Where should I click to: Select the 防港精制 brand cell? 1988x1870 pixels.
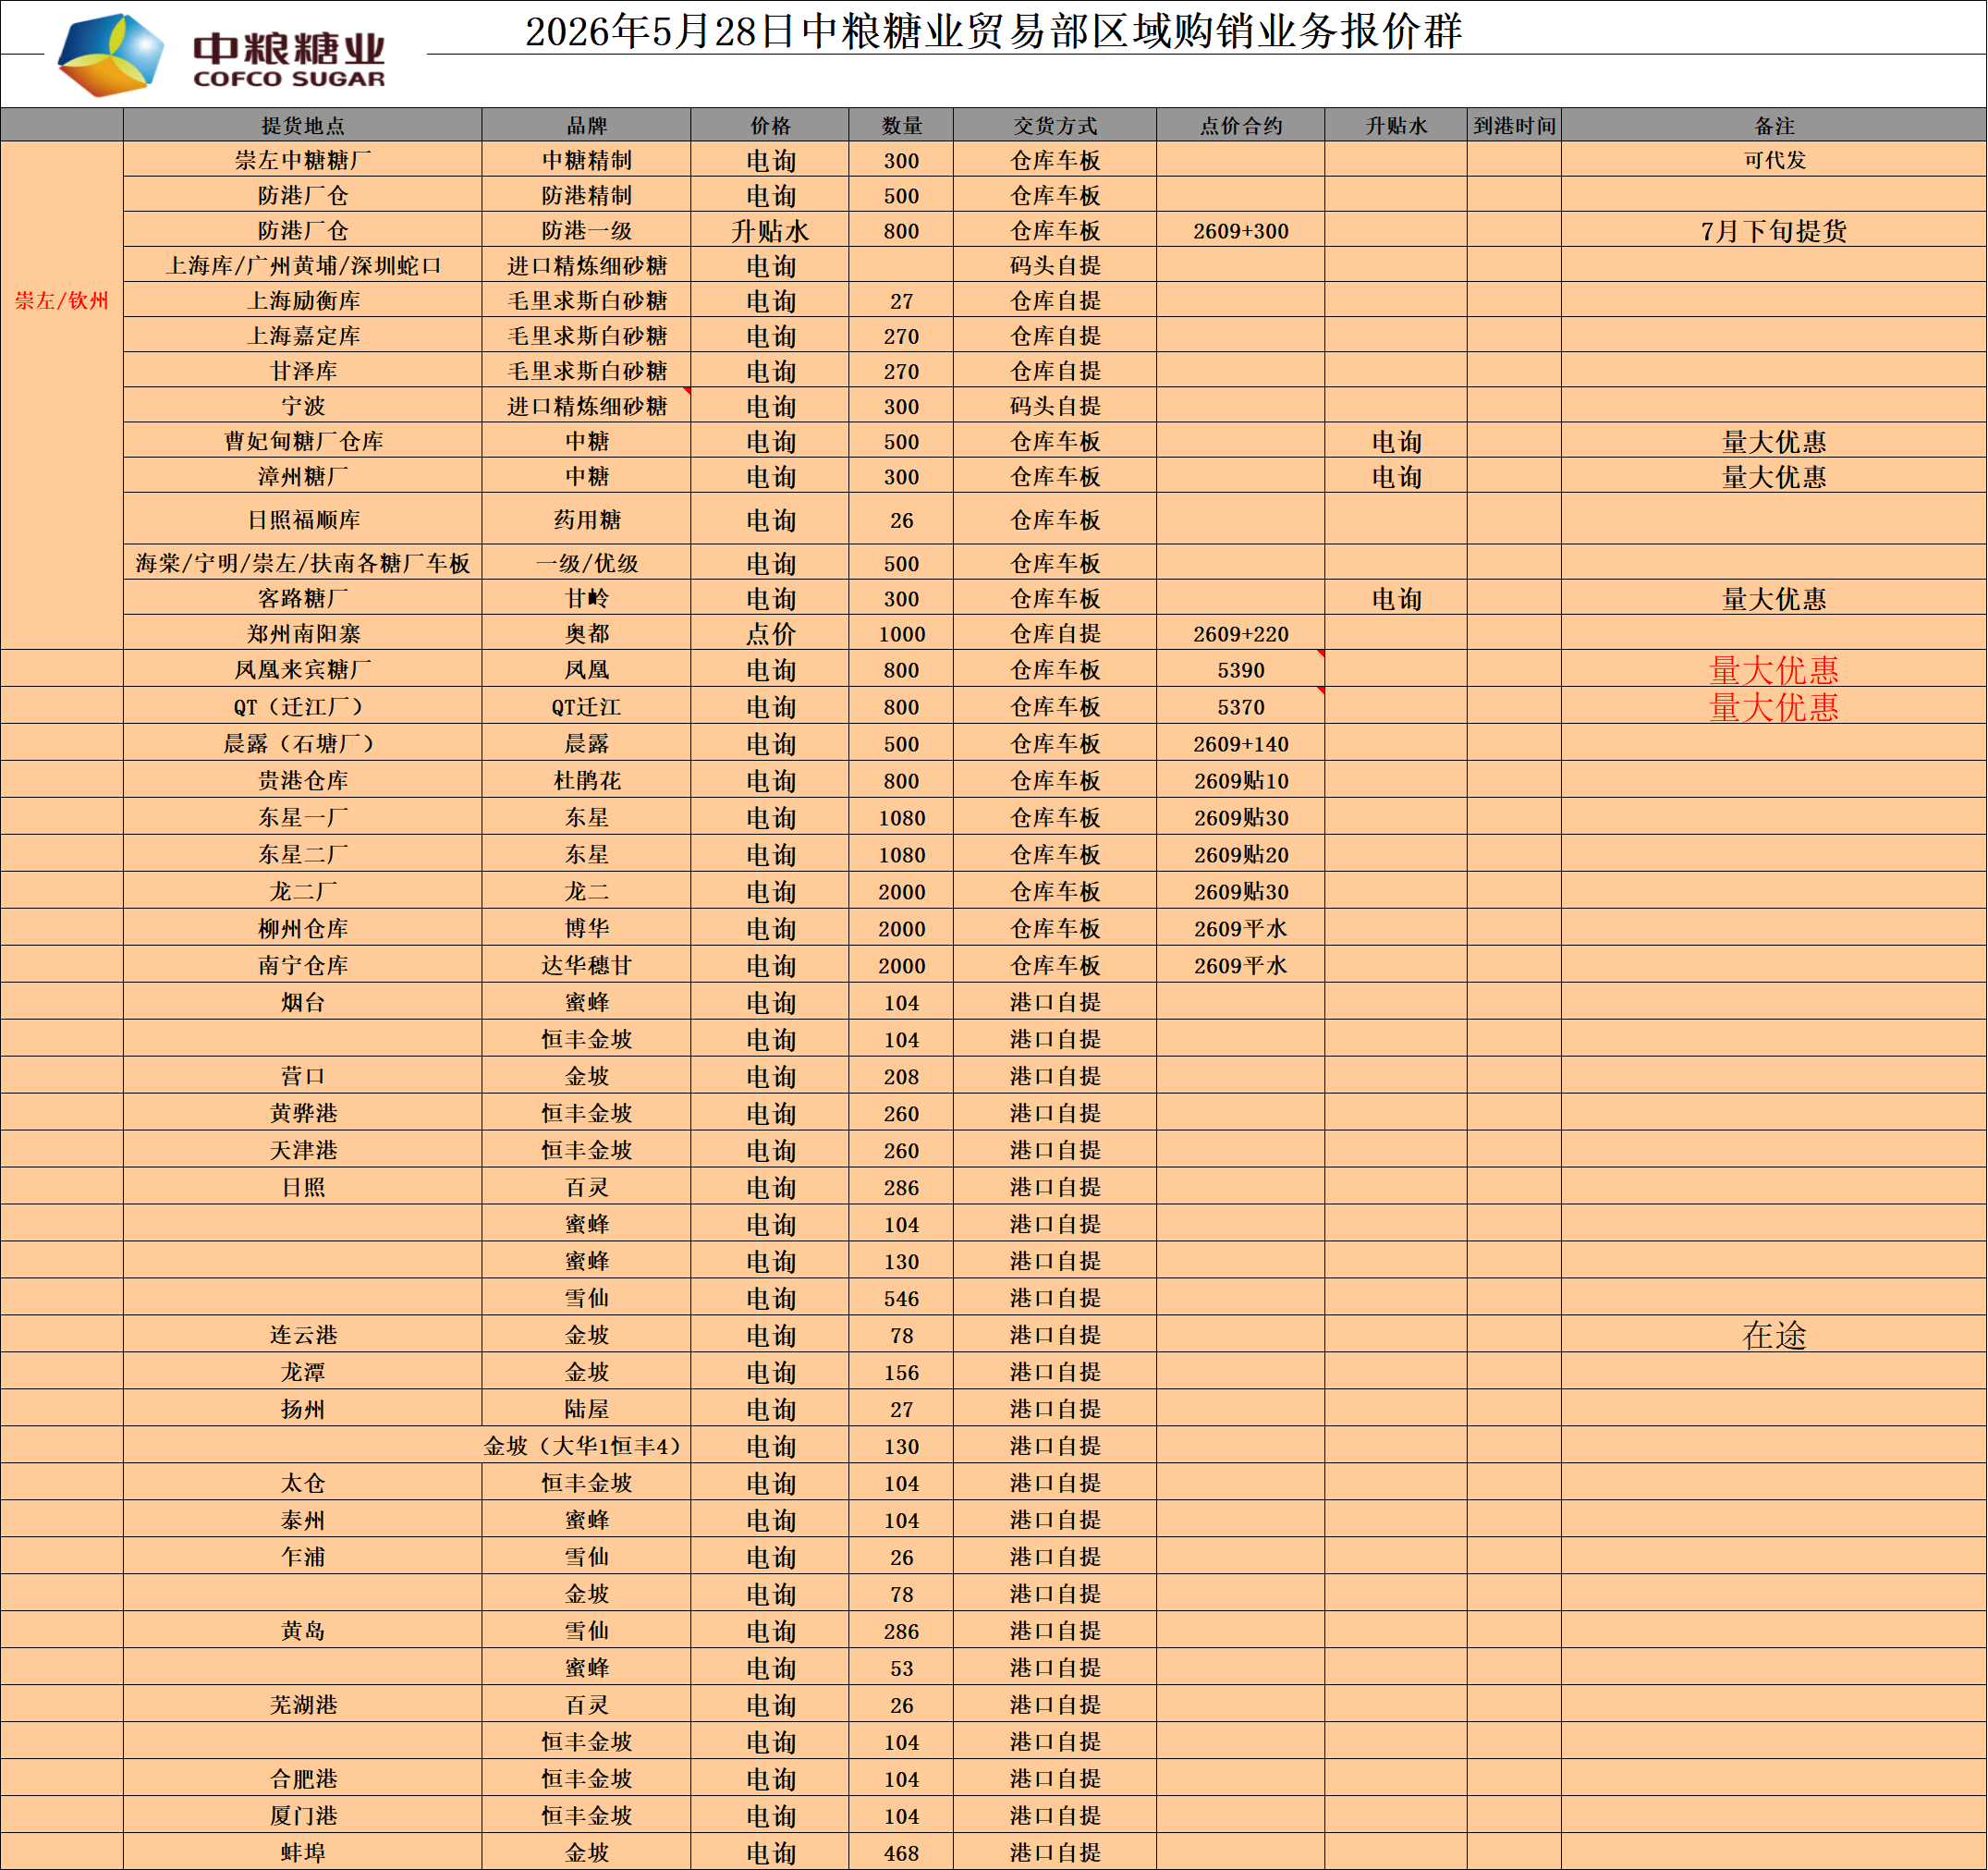[x=586, y=195]
